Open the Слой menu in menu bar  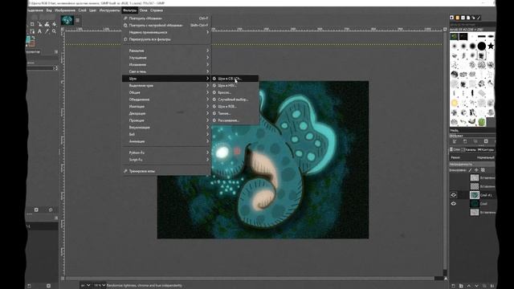82,10
